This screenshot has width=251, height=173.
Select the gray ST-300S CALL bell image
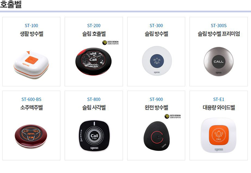point(219,62)
